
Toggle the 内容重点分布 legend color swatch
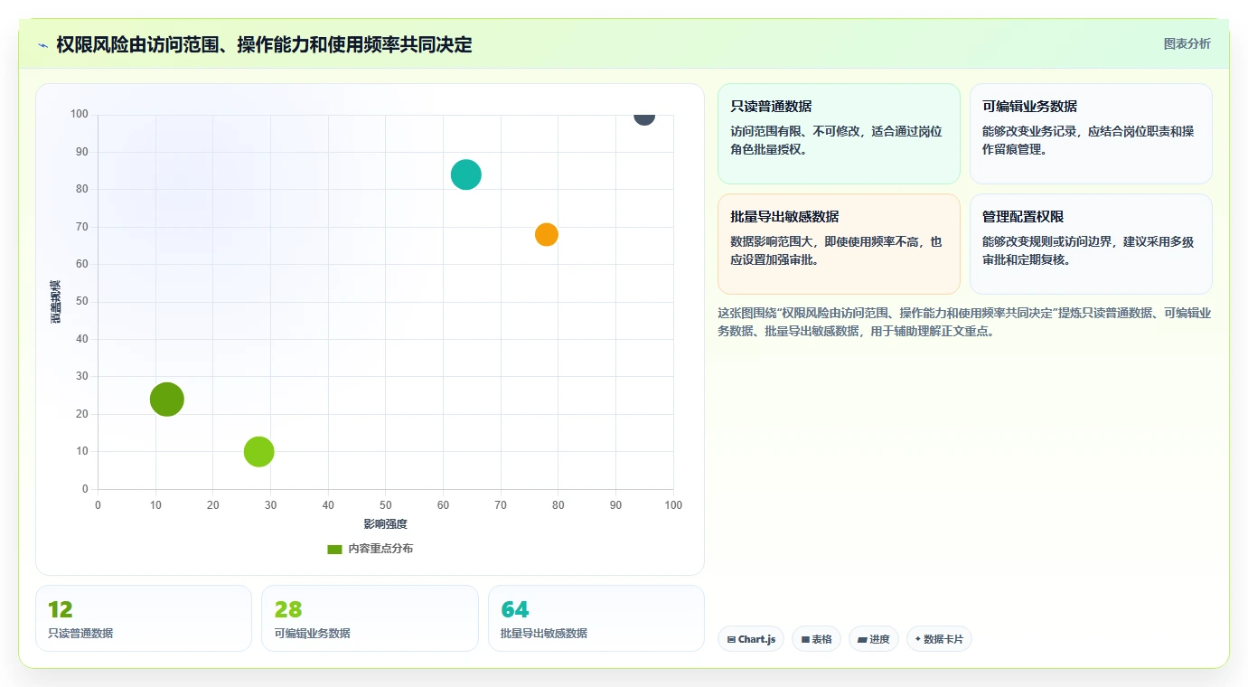click(334, 549)
